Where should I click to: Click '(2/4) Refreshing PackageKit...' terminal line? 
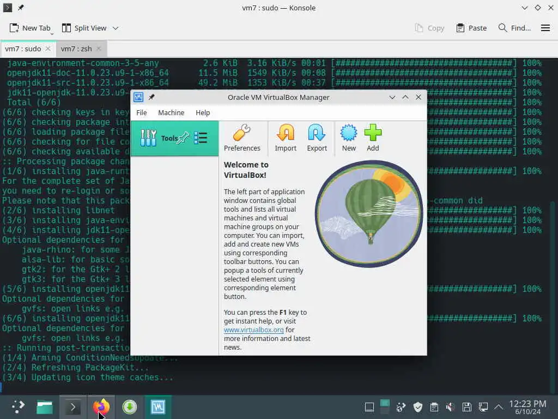tap(75, 367)
